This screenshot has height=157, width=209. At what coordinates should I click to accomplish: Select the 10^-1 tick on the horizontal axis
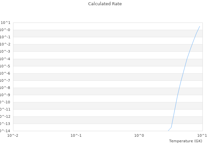(x=76, y=135)
